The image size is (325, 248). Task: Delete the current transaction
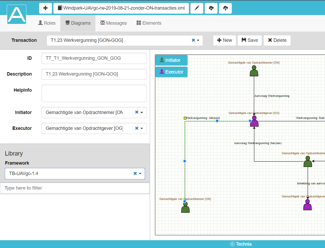(x=277, y=40)
